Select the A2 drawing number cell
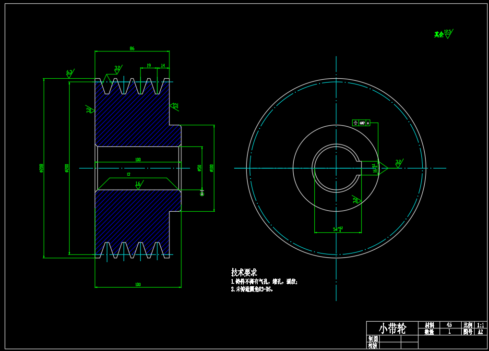 click(480, 332)
